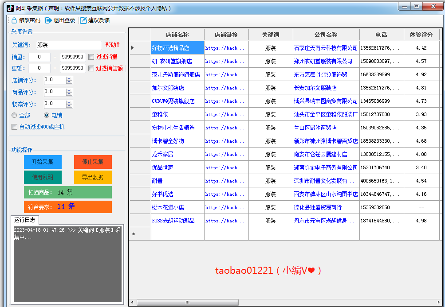Viewport: 445px width, 307px height.
Task: Increase 物流评分 with up arrow
Action: (69, 102)
